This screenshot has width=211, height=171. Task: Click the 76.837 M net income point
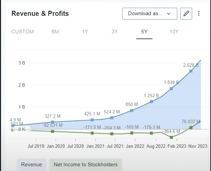click(x=191, y=127)
